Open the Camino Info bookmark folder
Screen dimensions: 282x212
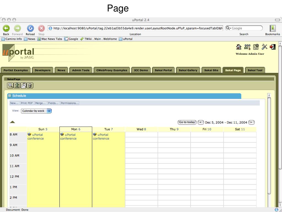[12, 39]
